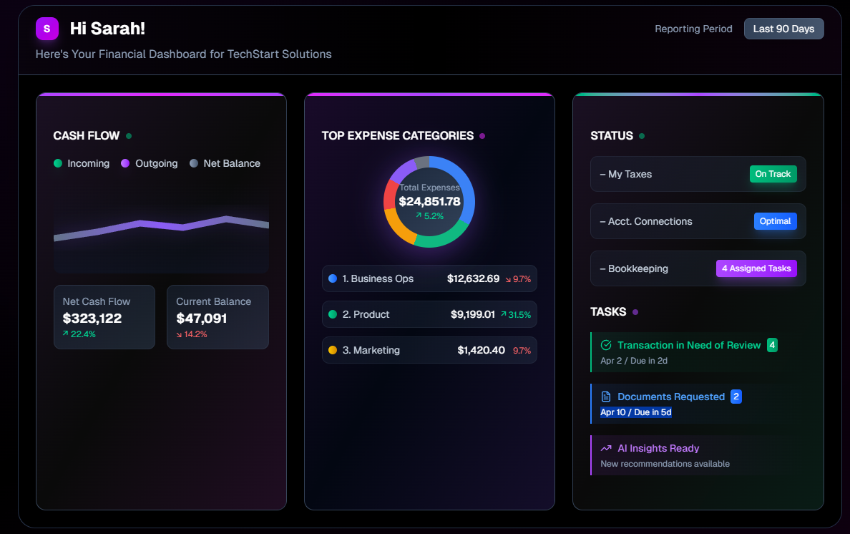Click the Total Expenses donut chart center
Screen dimensions: 850x534
point(429,201)
